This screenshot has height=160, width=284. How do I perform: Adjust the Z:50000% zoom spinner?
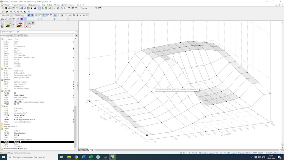pos(23,15)
